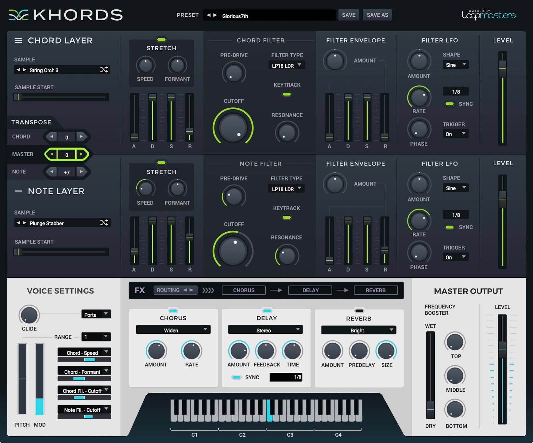
Task: Open the Chord - Speed mod dropdown
Action: (84, 352)
